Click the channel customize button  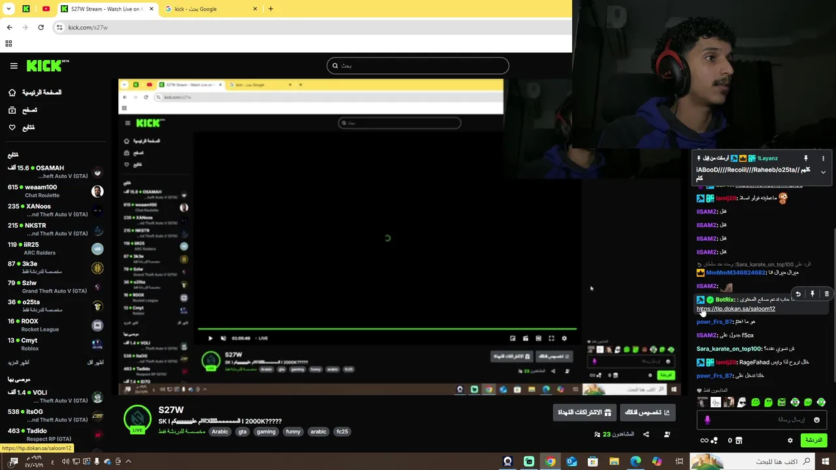tap(647, 413)
